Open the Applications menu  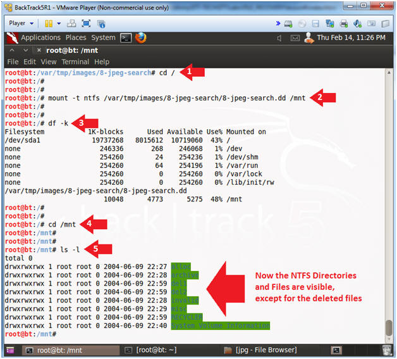pyautogui.click(x=40, y=37)
